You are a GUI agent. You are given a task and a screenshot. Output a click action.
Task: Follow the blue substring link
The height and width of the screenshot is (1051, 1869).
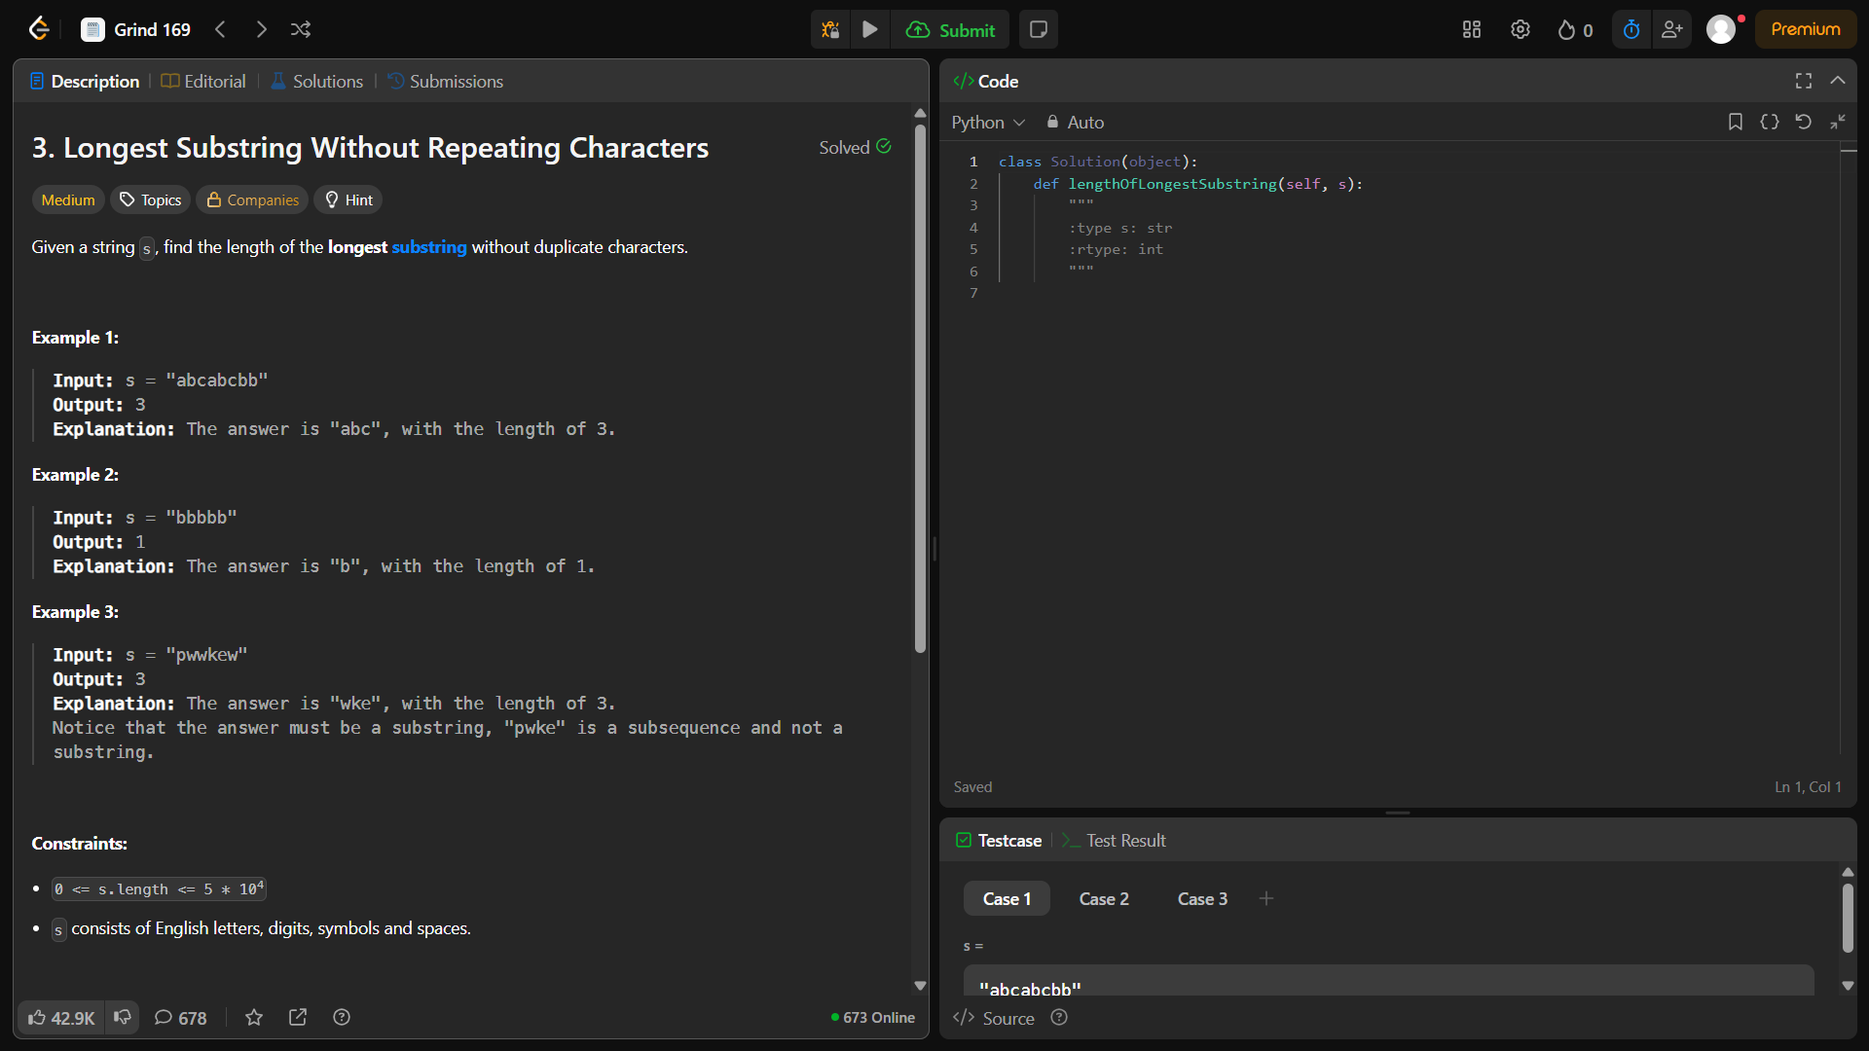click(x=429, y=246)
